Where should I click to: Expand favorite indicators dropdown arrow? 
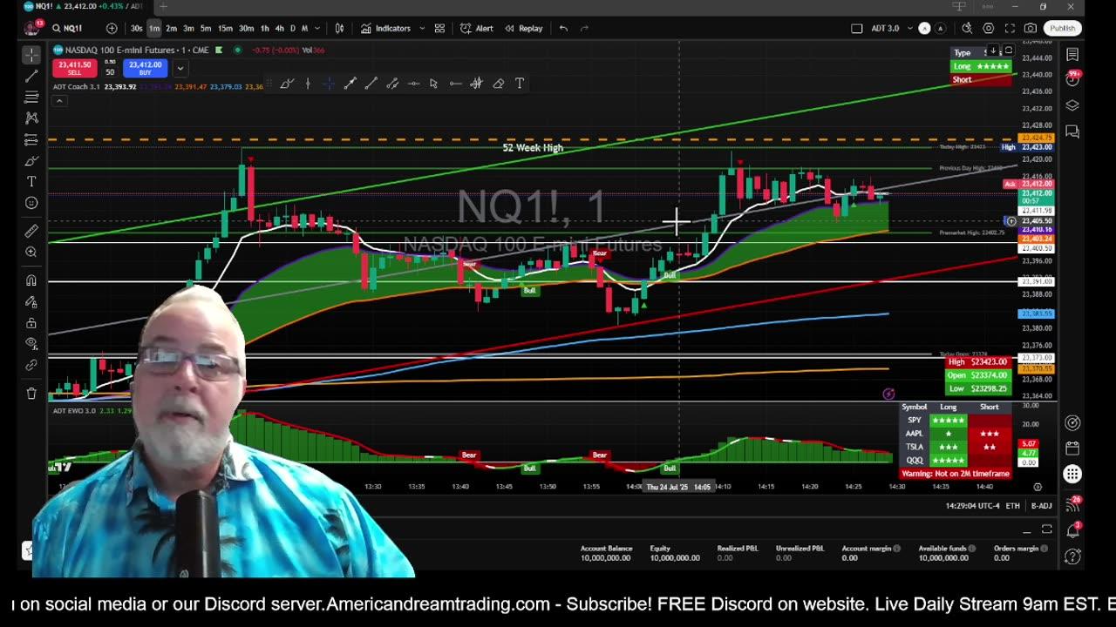[x=422, y=28]
